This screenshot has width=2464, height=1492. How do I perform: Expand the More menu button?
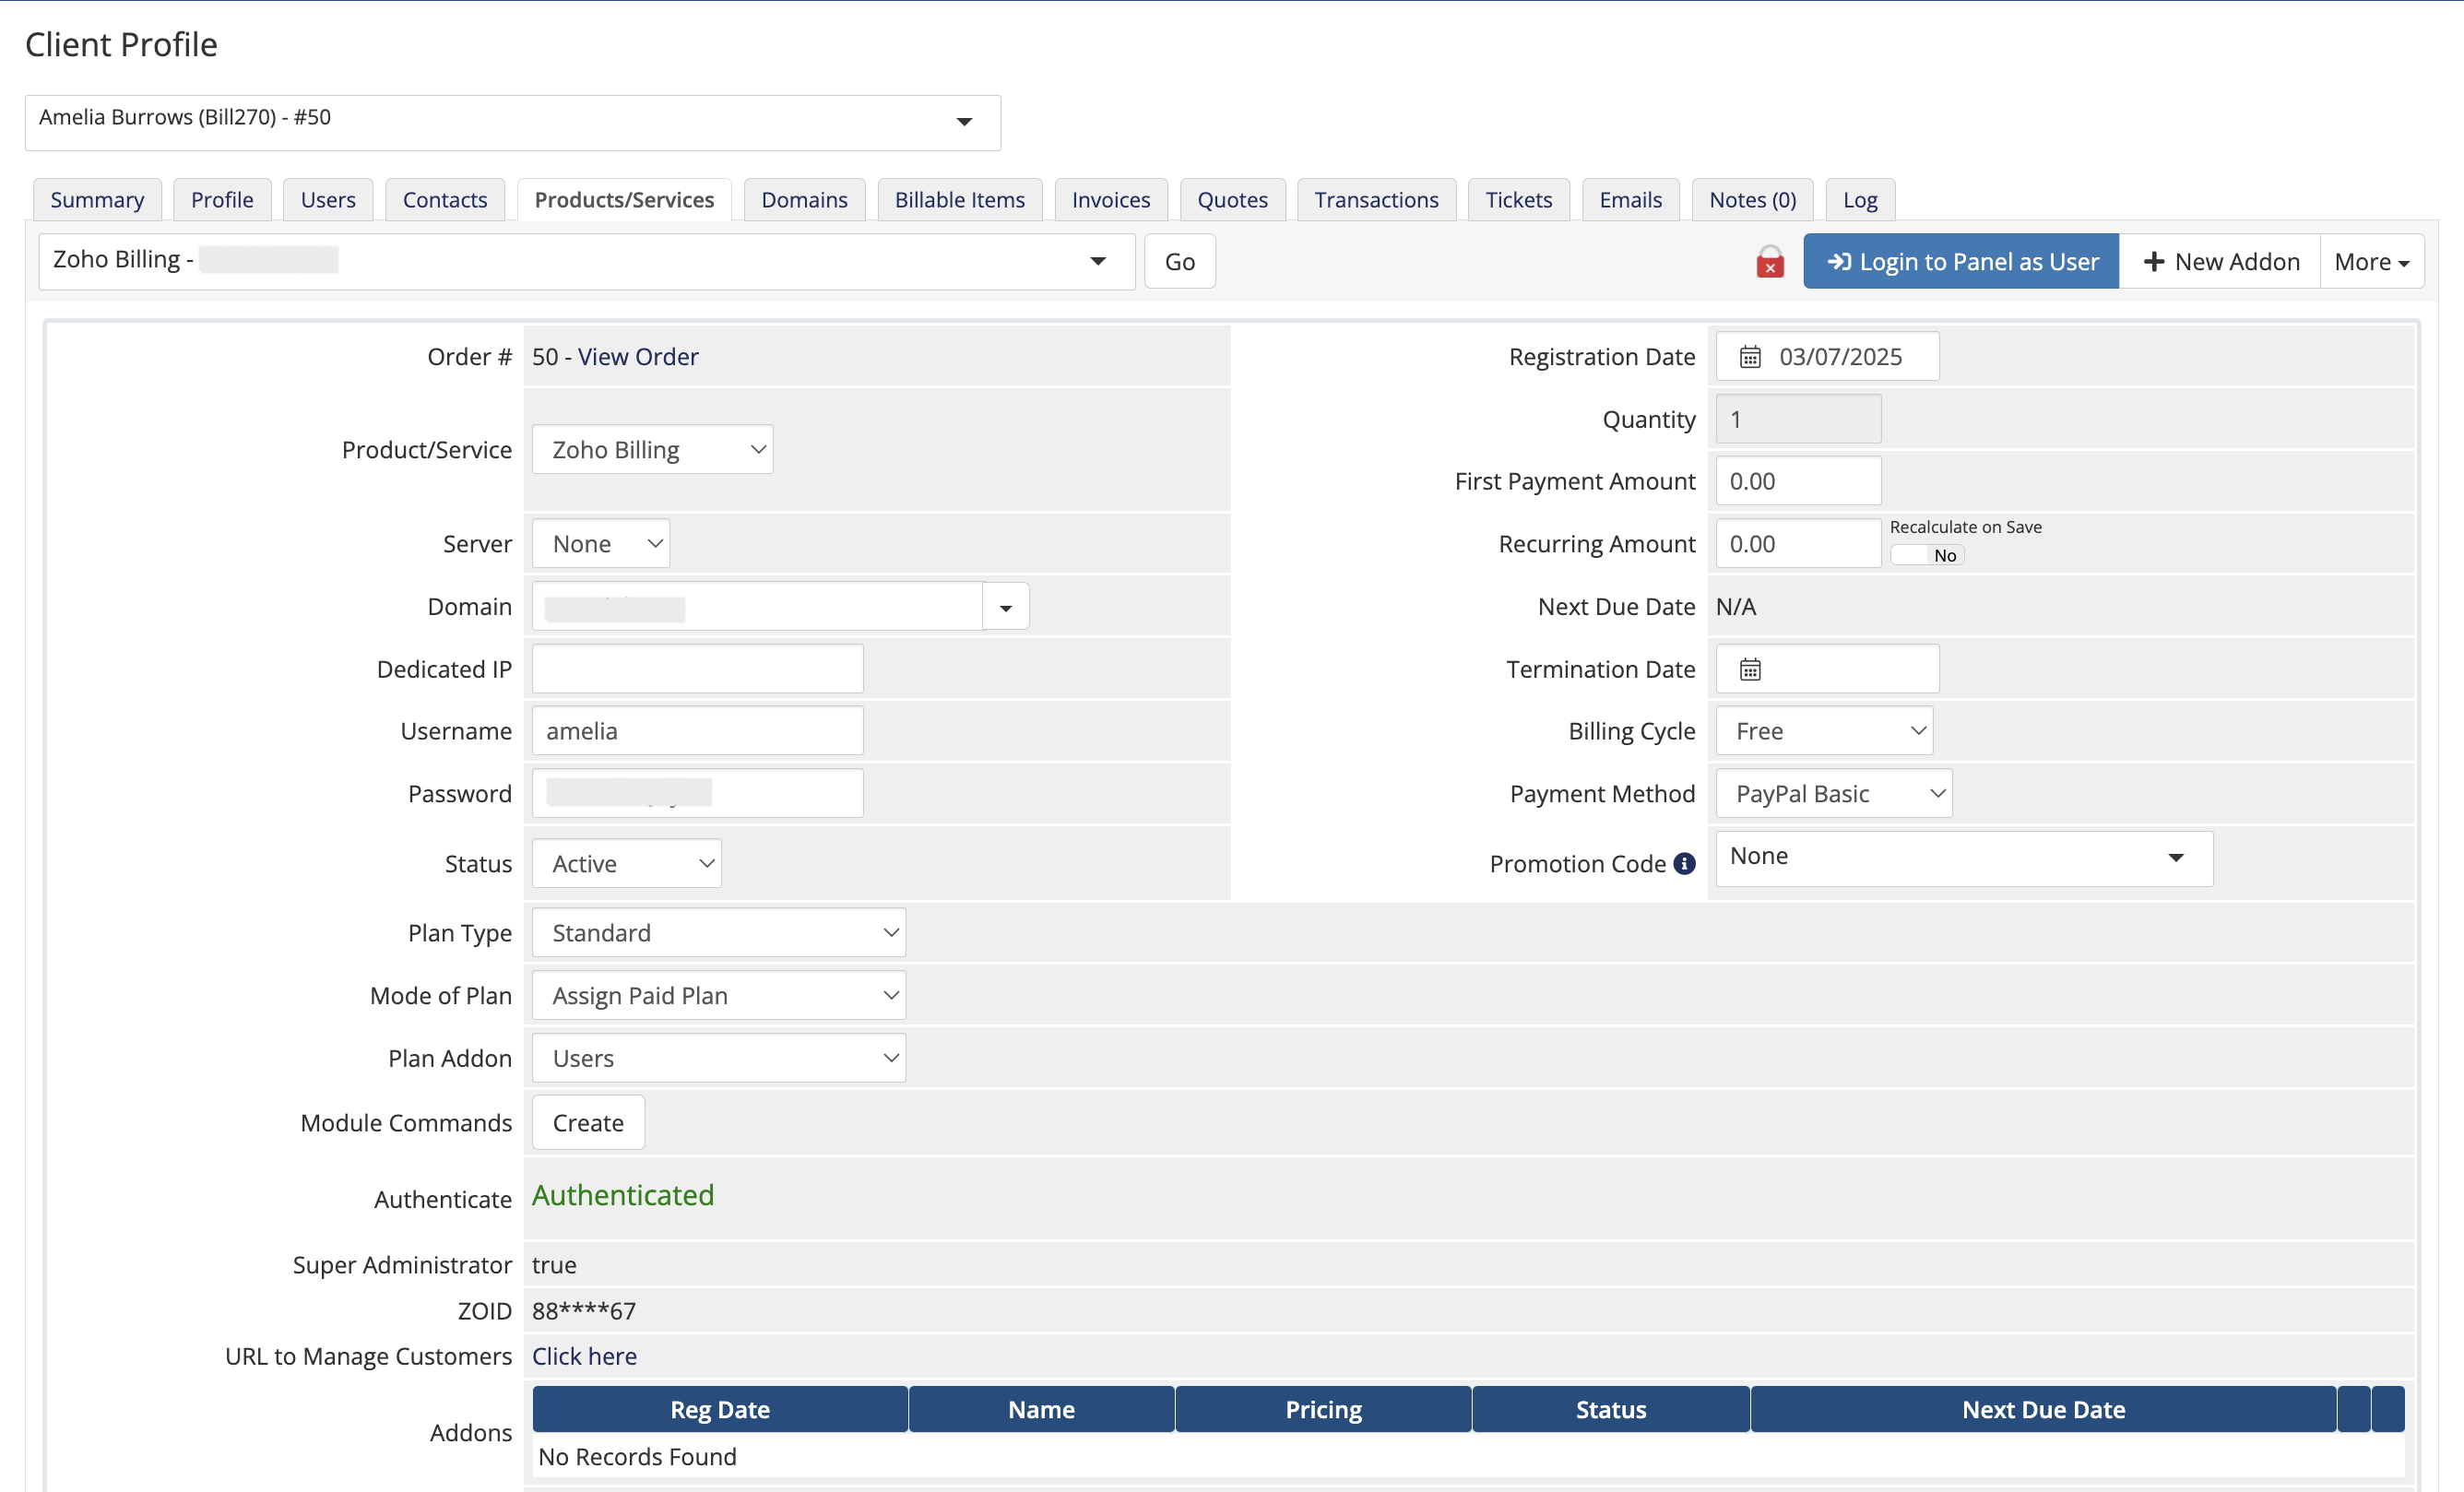2371,262
